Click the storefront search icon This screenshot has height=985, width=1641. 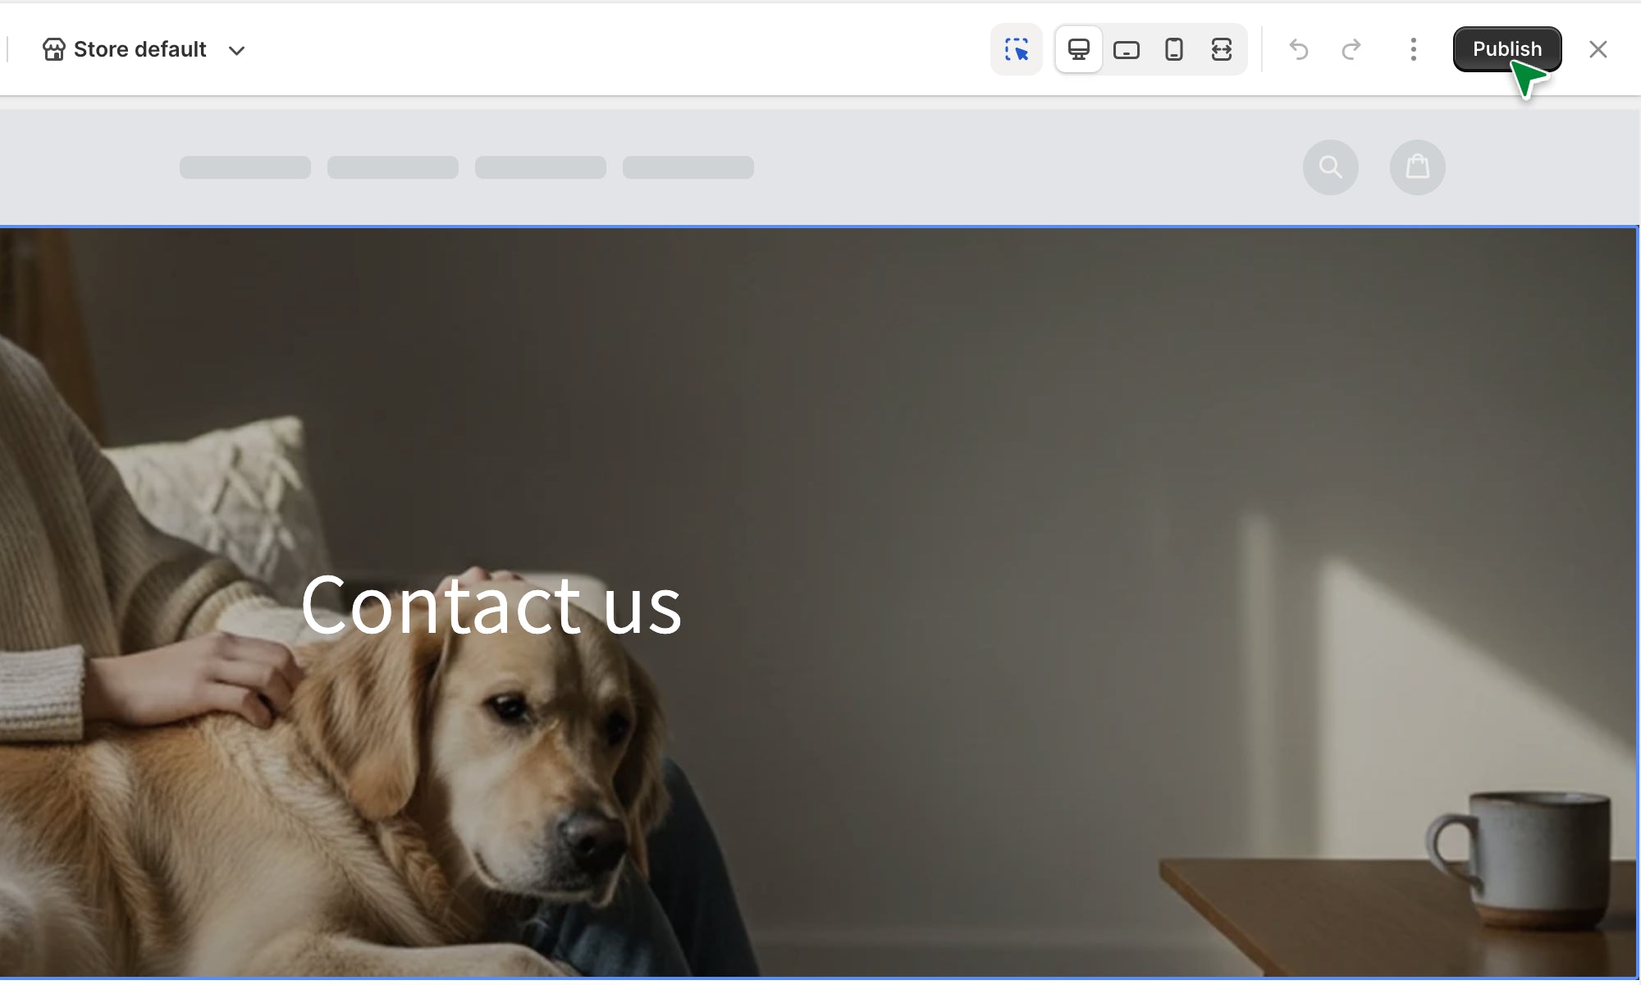[1331, 167]
